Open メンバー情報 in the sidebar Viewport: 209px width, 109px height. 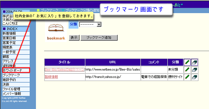[x=16, y=94]
